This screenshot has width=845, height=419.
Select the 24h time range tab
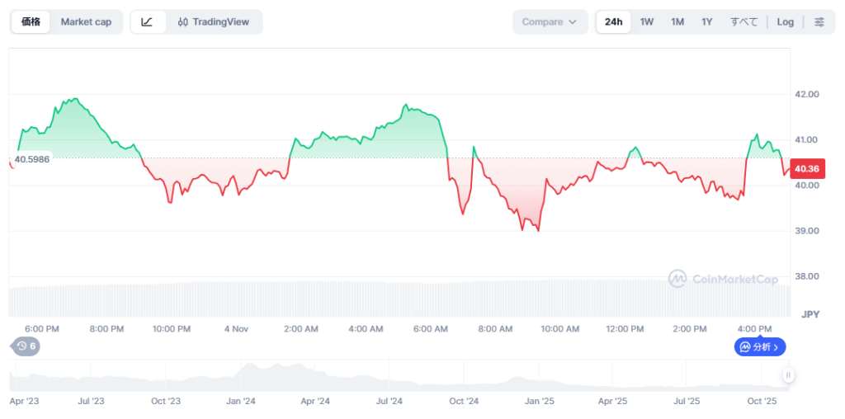point(613,22)
